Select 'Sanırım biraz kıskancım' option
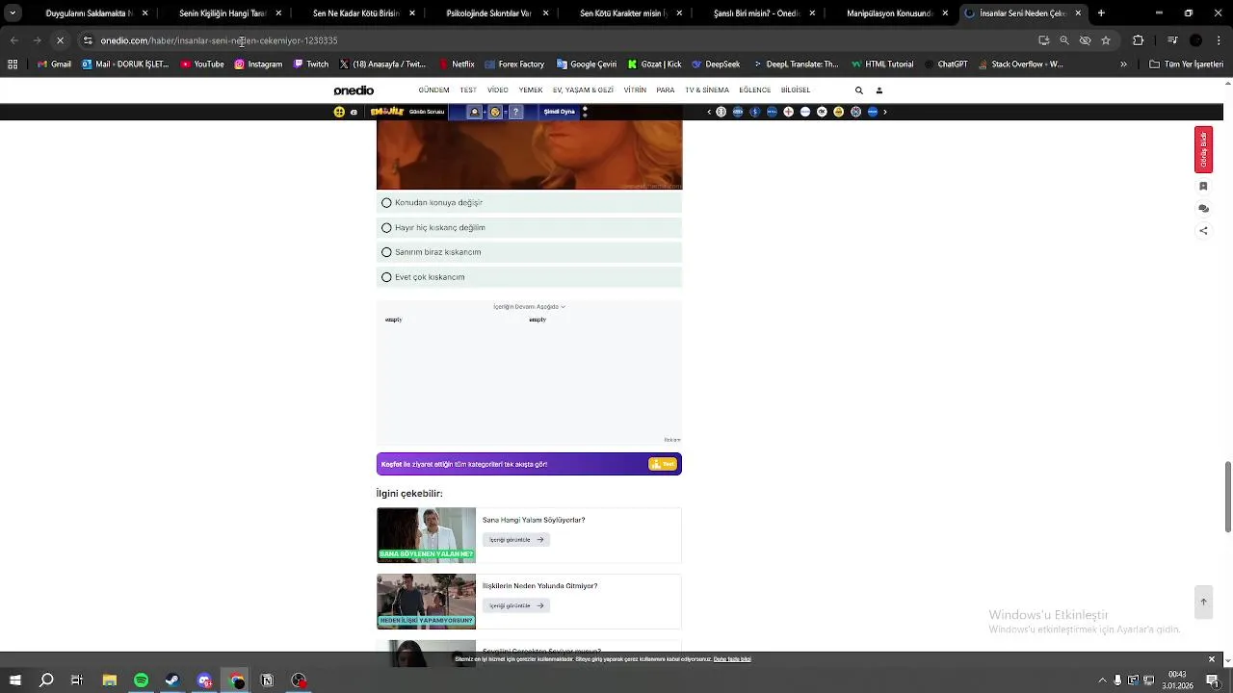This screenshot has height=693, width=1233. pyautogui.click(x=529, y=252)
